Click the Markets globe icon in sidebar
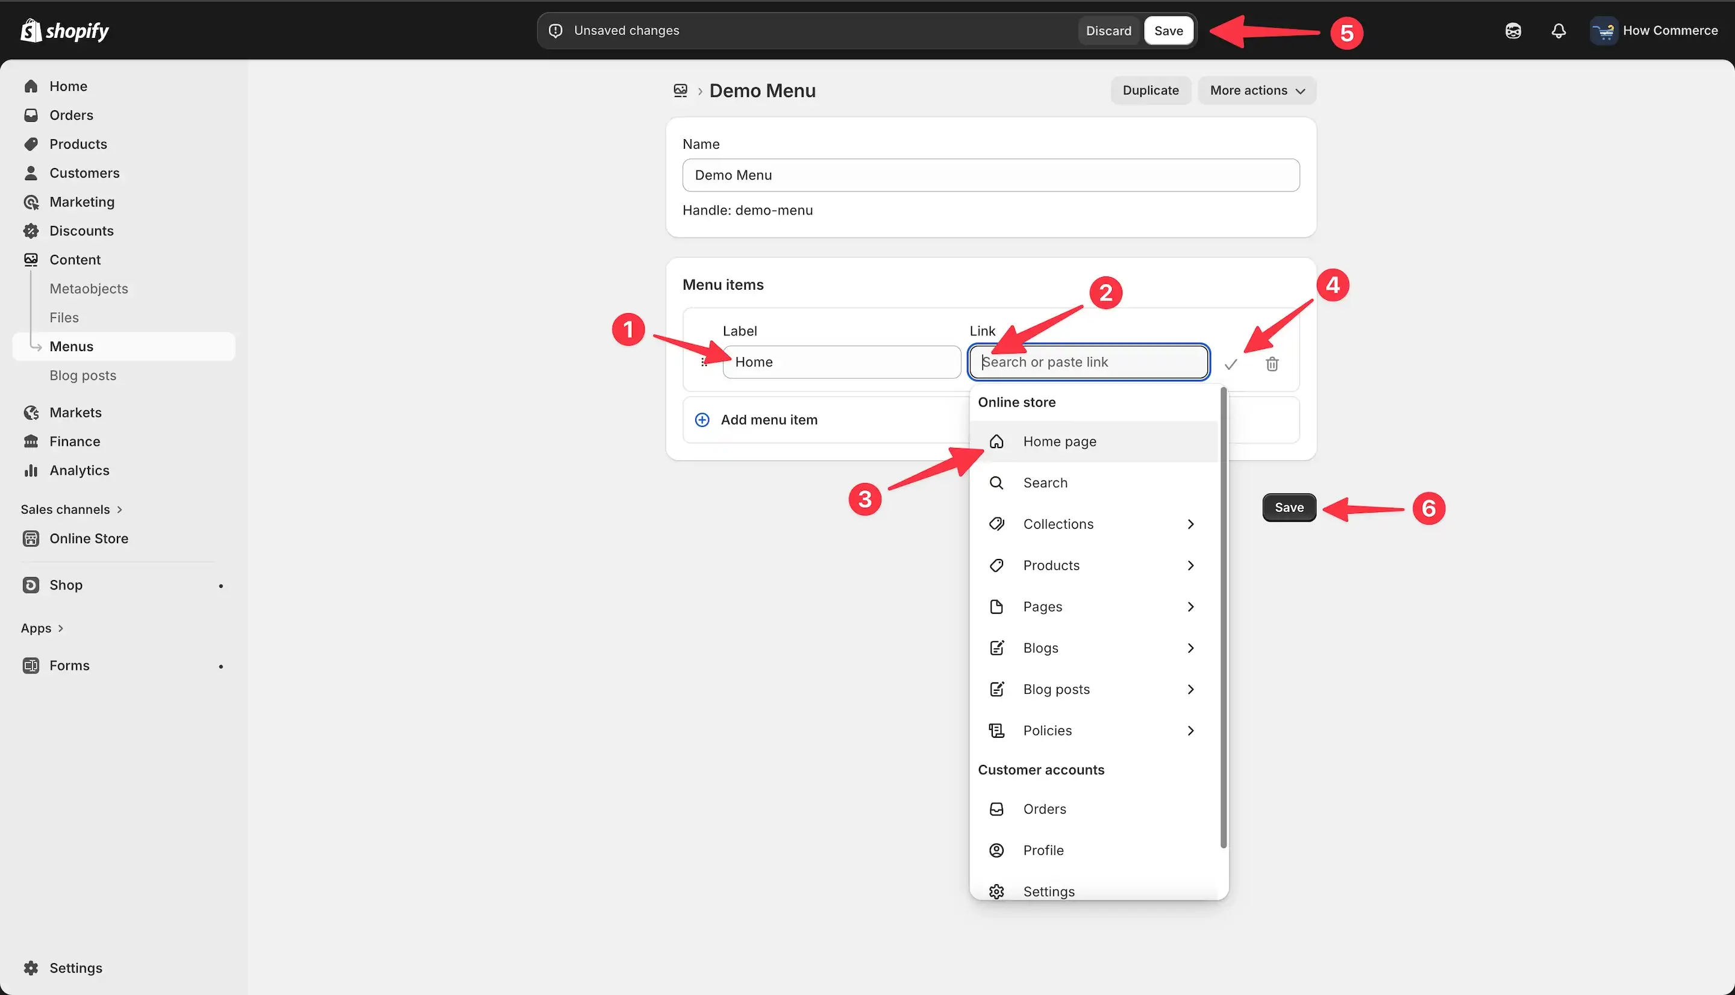1735x995 pixels. 31,413
